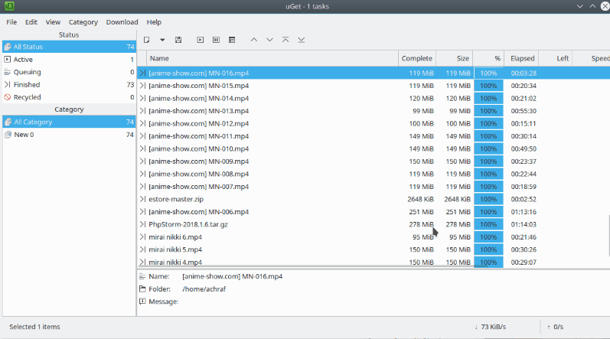Screen dimensions: 610x339
Task: Click the elapsed time 01:14:03
Action: click(524, 224)
